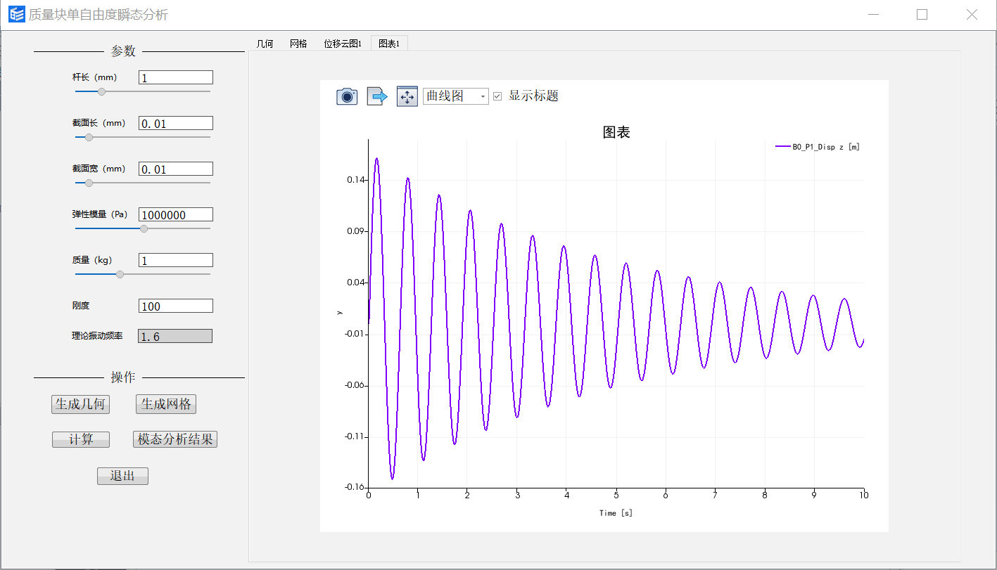Click the 5 x-axis tick label
Image resolution: width=997 pixels, height=570 pixels.
[x=616, y=495]
